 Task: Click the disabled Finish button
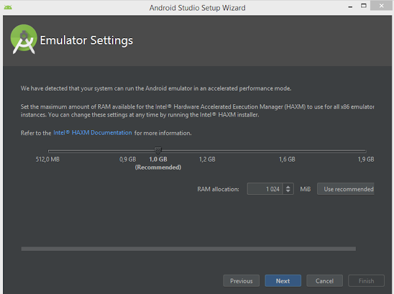(x=366, y=280)
